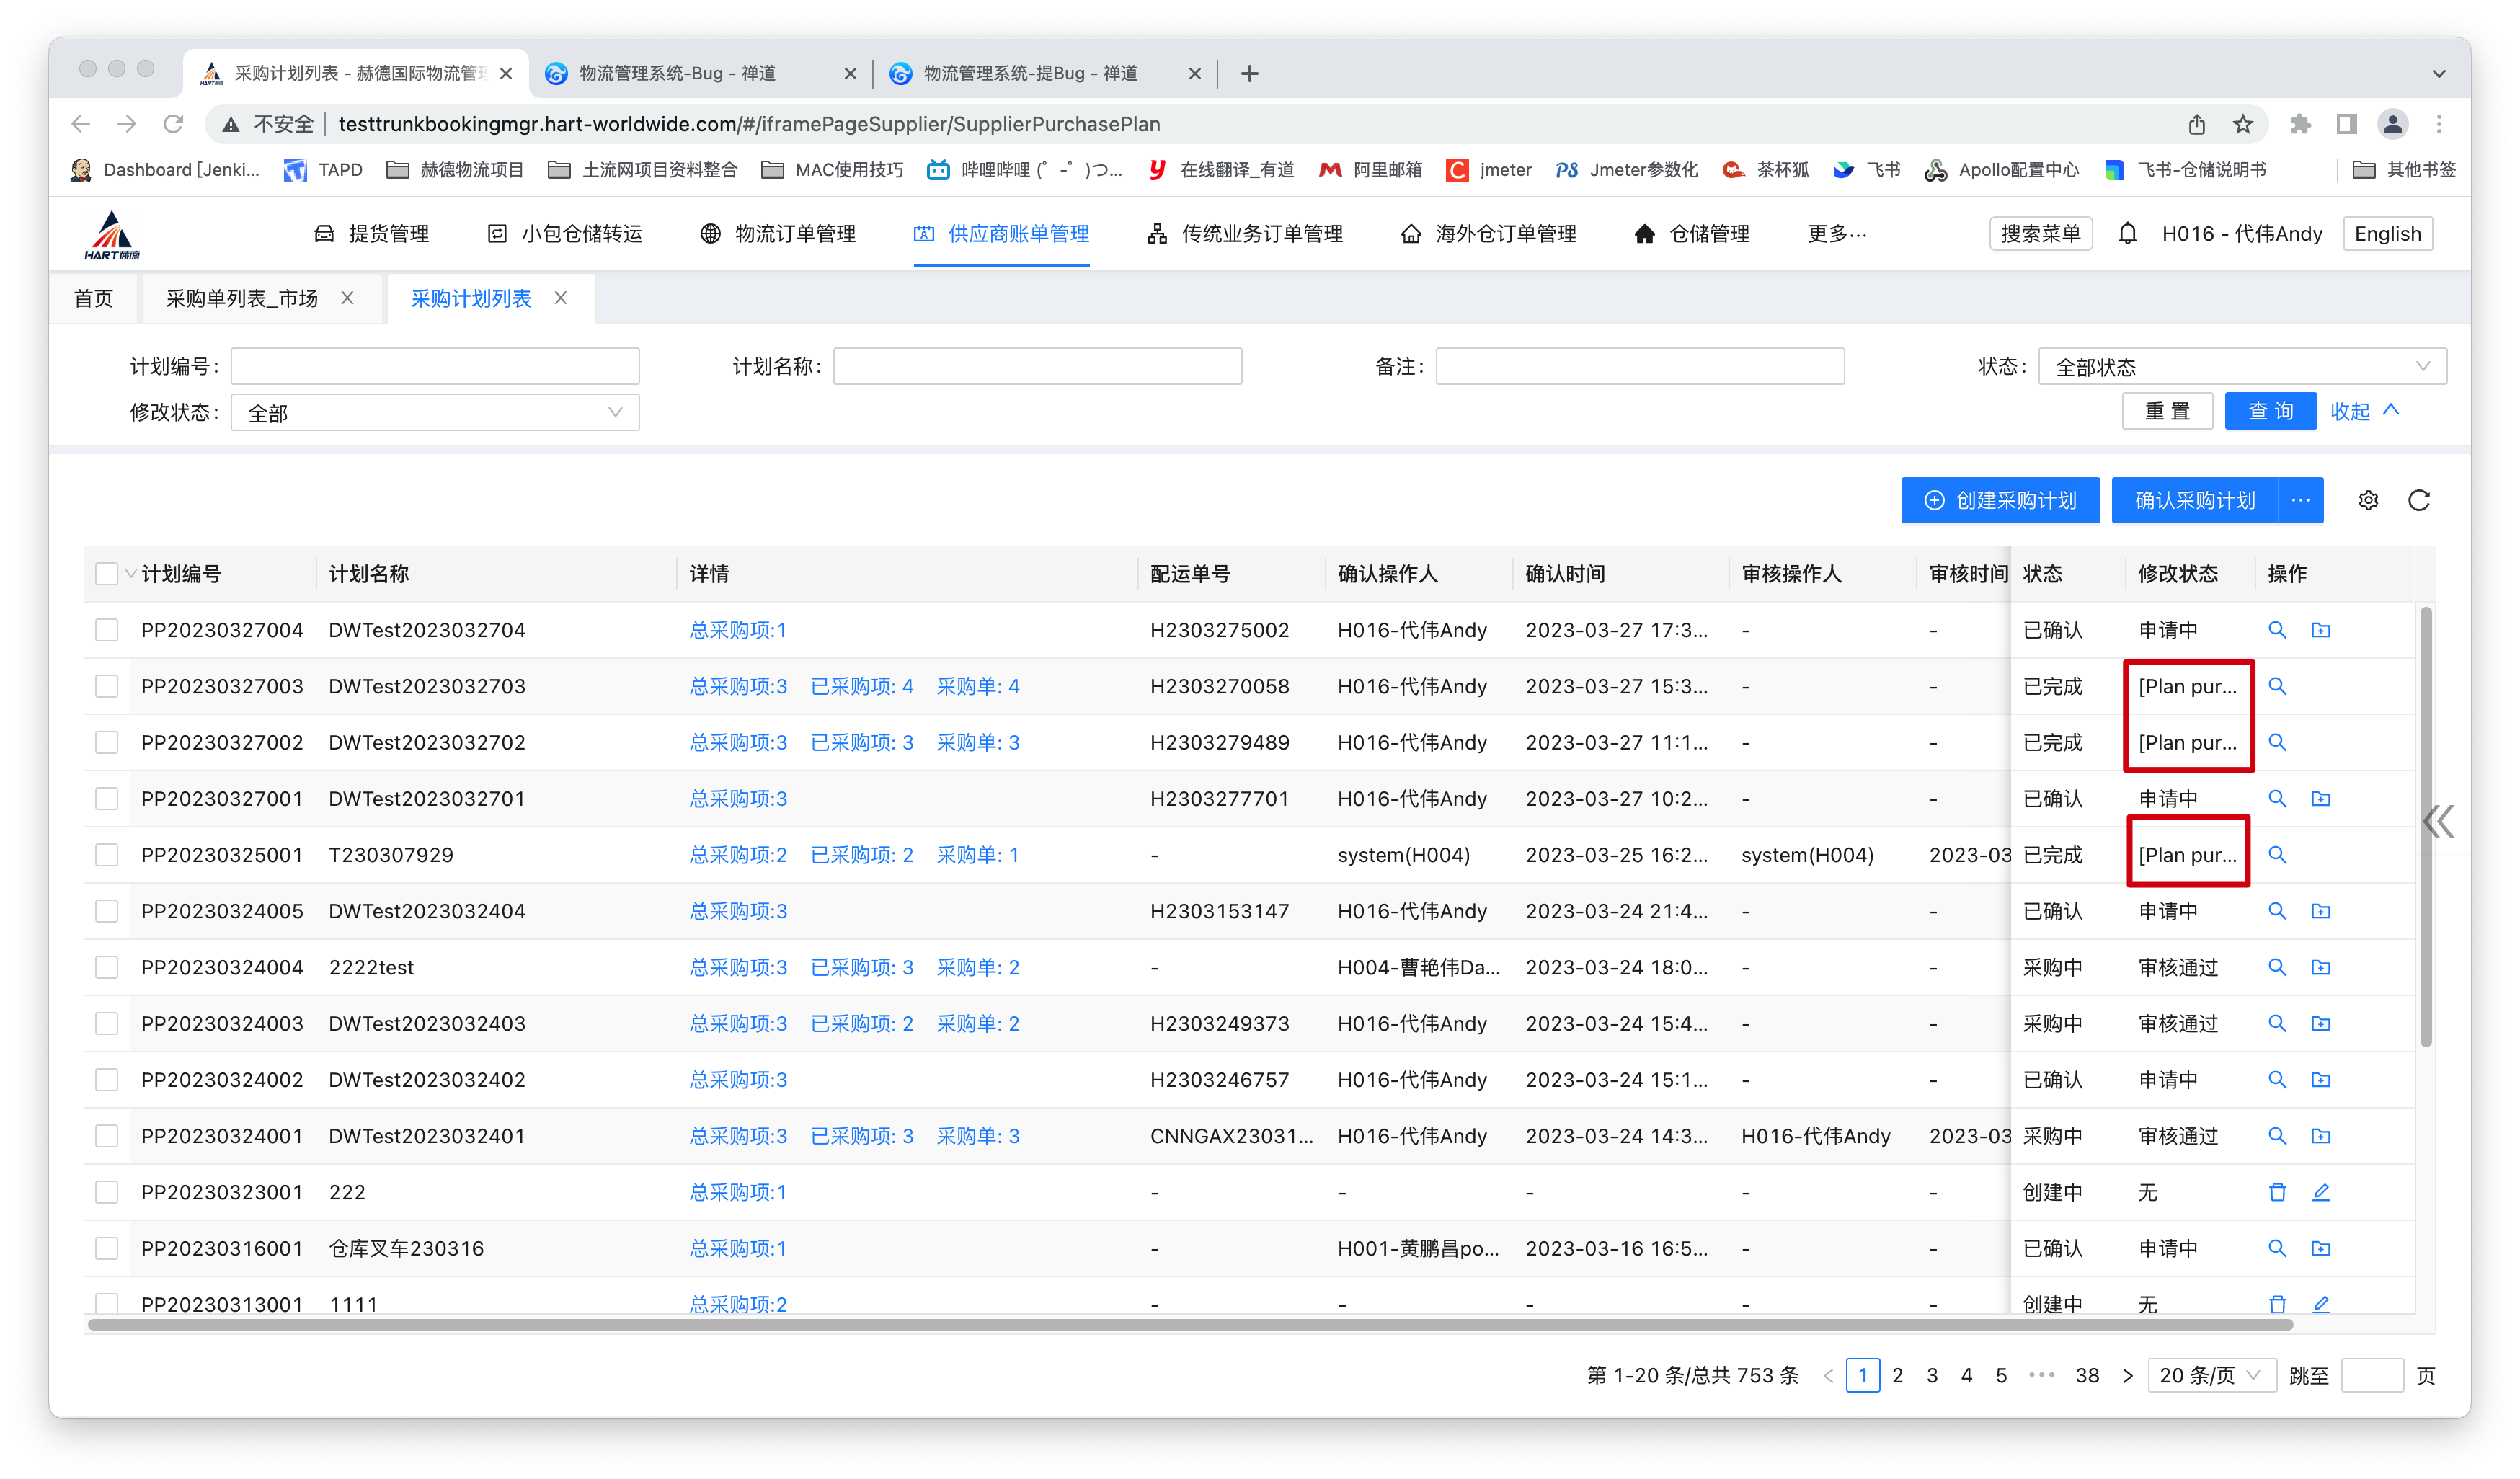The image size is (2520, 1479).
Task: Click the 创建采购计划 button
Action: coord(2000,500)
